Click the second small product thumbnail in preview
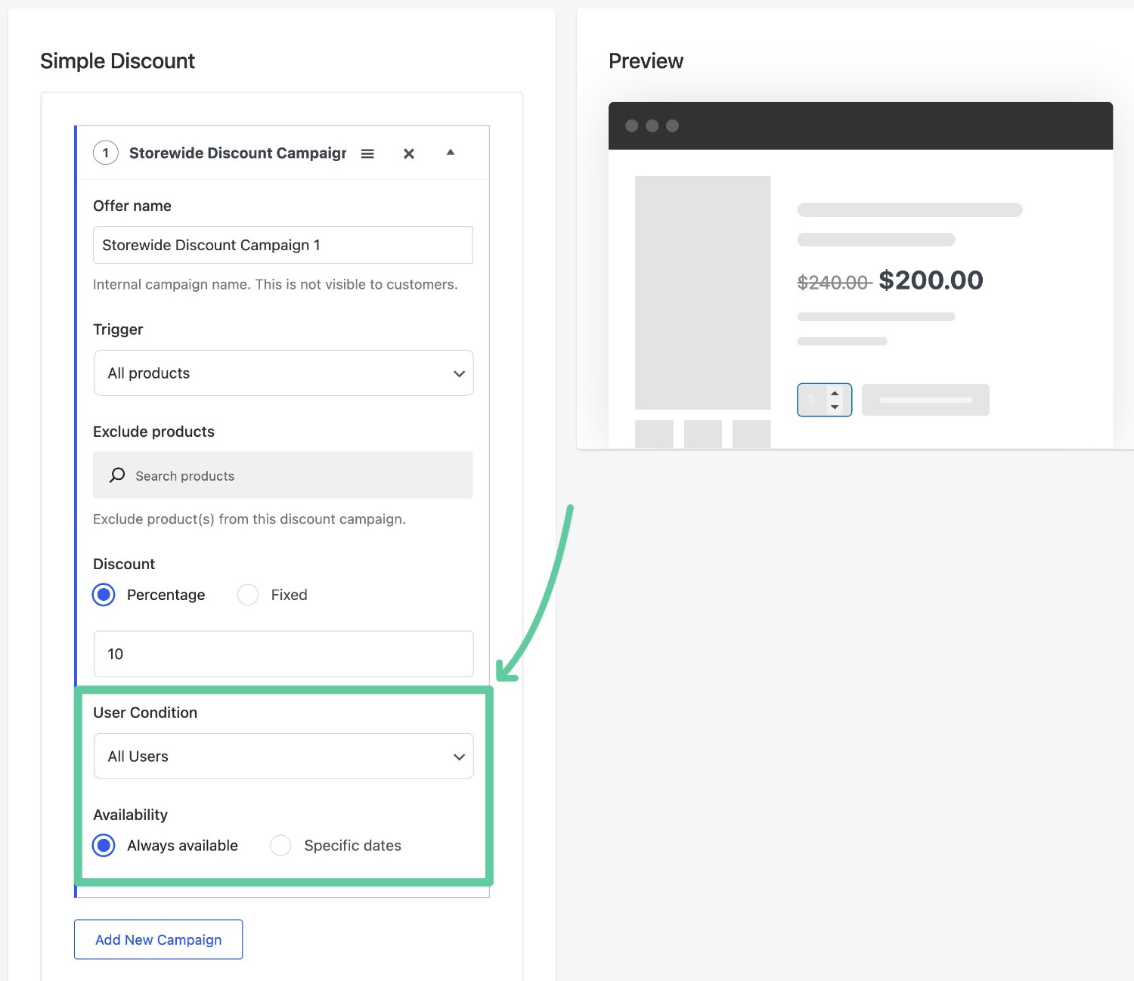 (703, 434)
